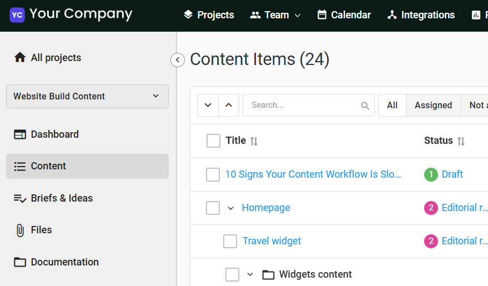Collapse all rows with the up chevron button

(229, 105)
